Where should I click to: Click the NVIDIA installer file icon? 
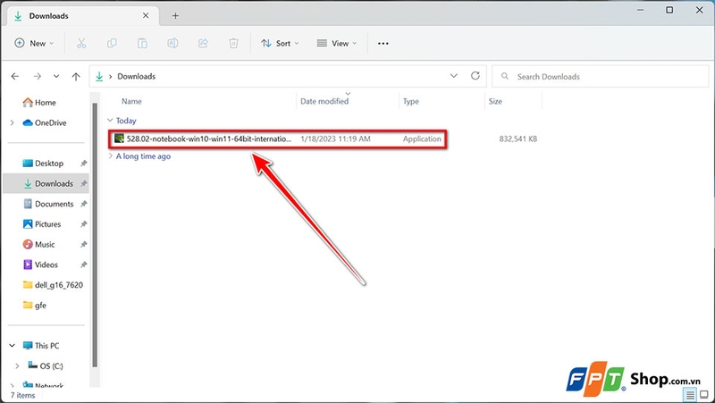[x=119, y=139]
